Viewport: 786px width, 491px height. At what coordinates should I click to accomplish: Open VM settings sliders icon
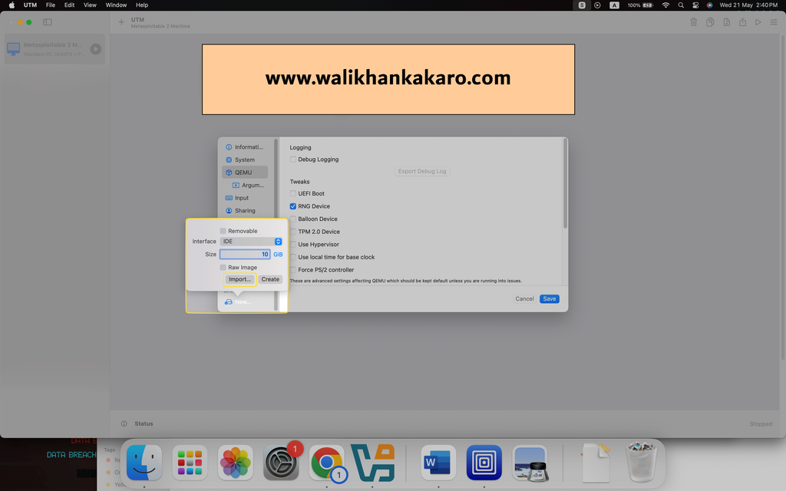(x=774, y=22)
